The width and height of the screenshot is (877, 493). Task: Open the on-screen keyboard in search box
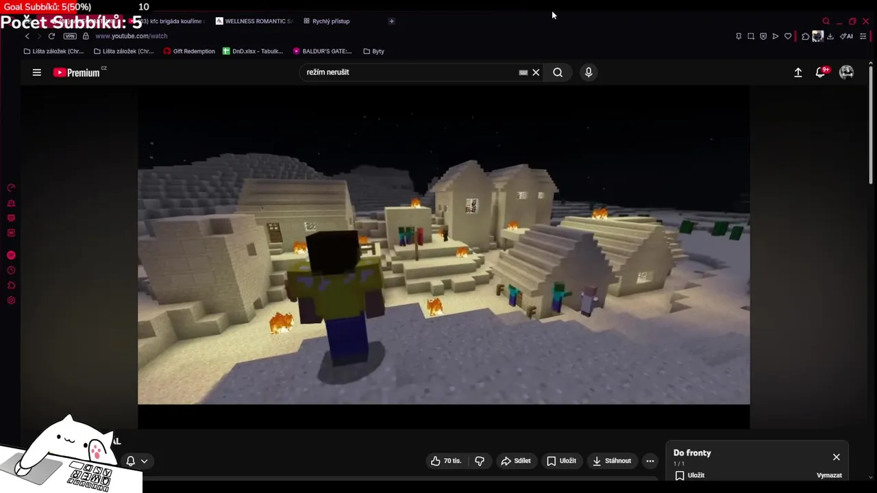point(523,72)
